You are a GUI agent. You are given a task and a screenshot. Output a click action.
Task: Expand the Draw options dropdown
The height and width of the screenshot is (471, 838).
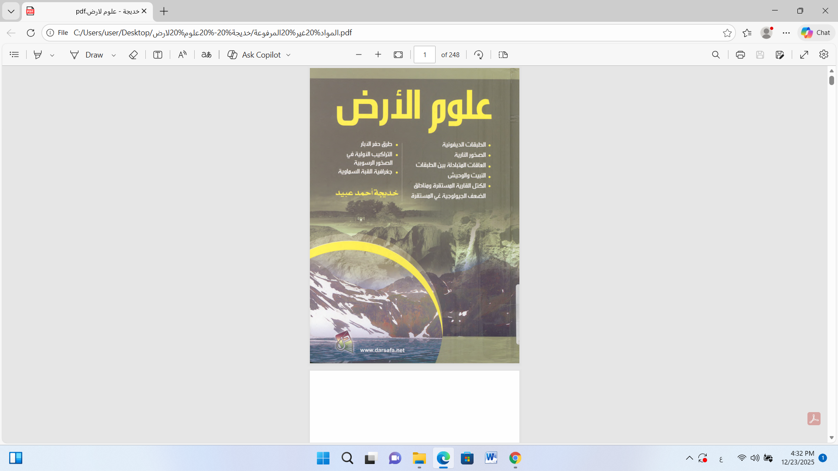pyautogui.click(x=113, y=55)
